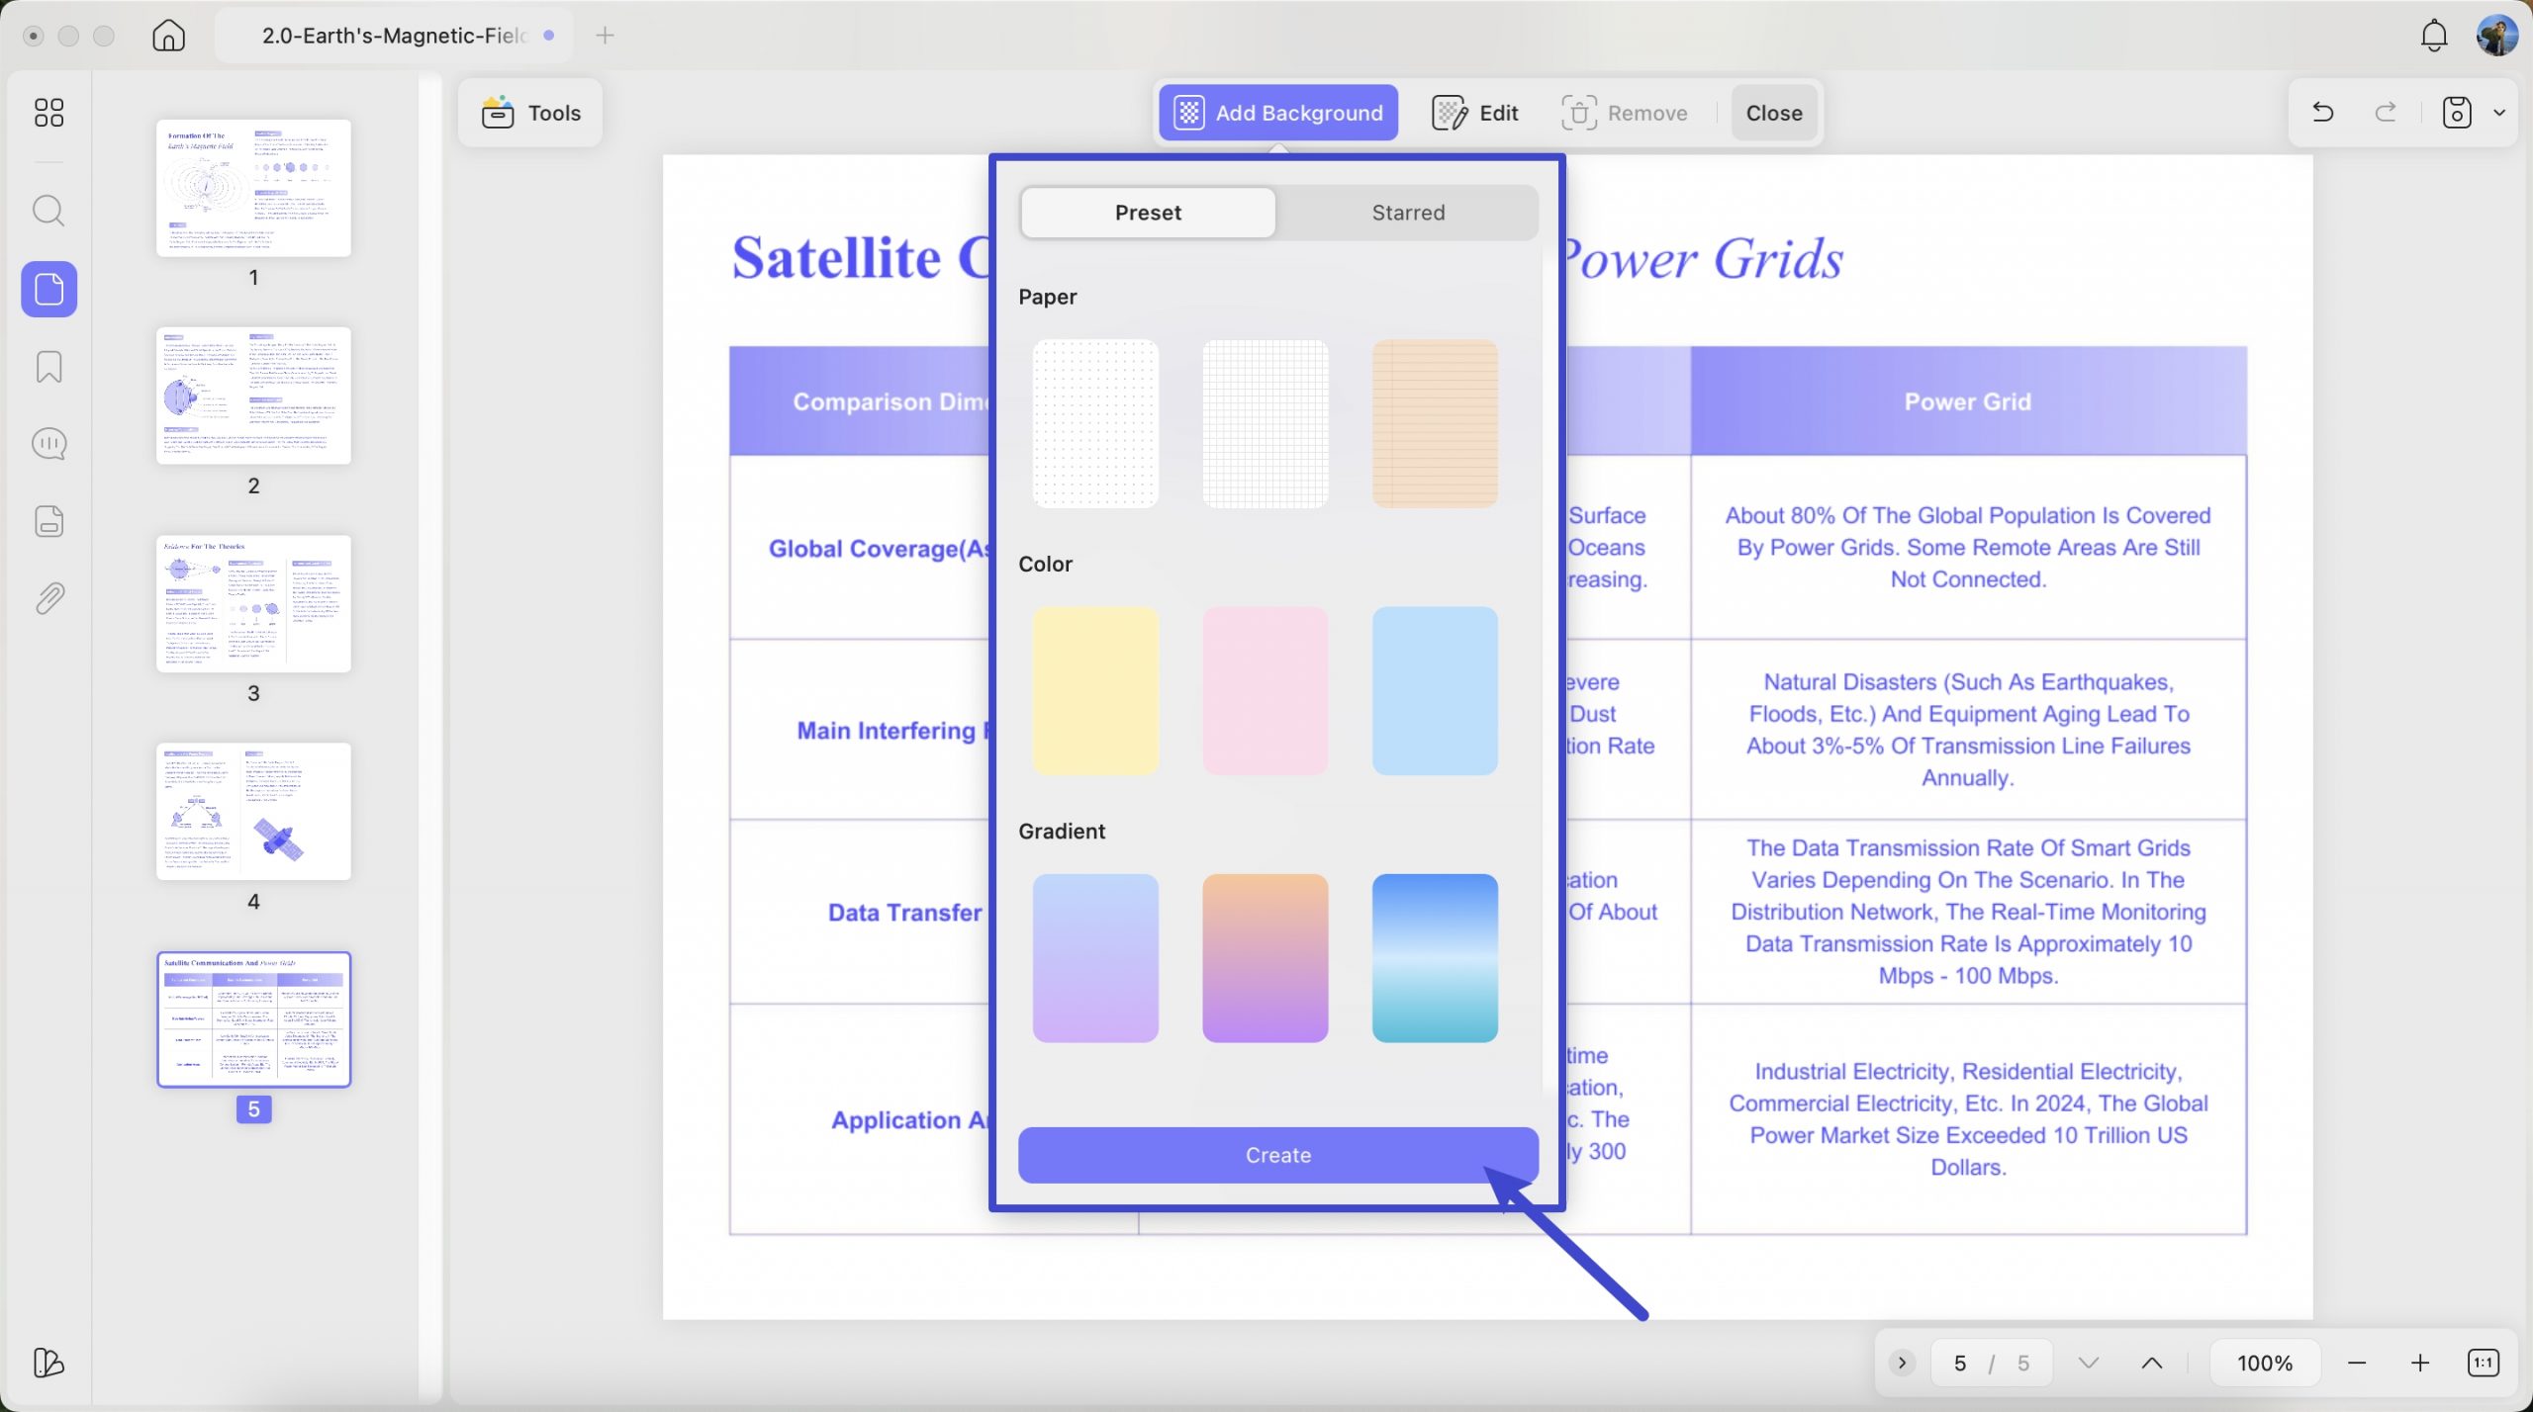Image resolution: width=2533 pixels, height=1412 pixels.
Task: Choose the blue-white-teal gradient background
Action: tap(1435, 958)
